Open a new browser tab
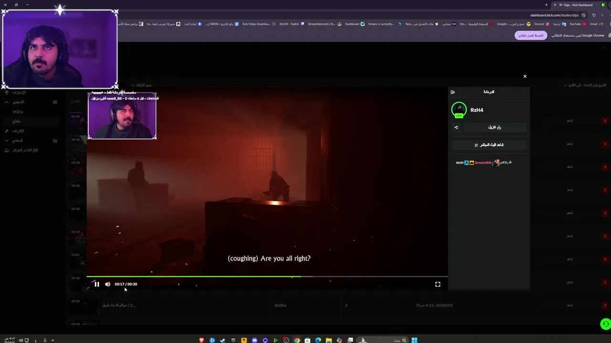This screenshot has width=611, height=343. [546, 5]
